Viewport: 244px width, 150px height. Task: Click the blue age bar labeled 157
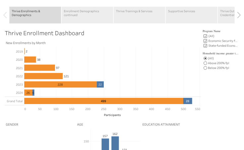tap(105, 144)
